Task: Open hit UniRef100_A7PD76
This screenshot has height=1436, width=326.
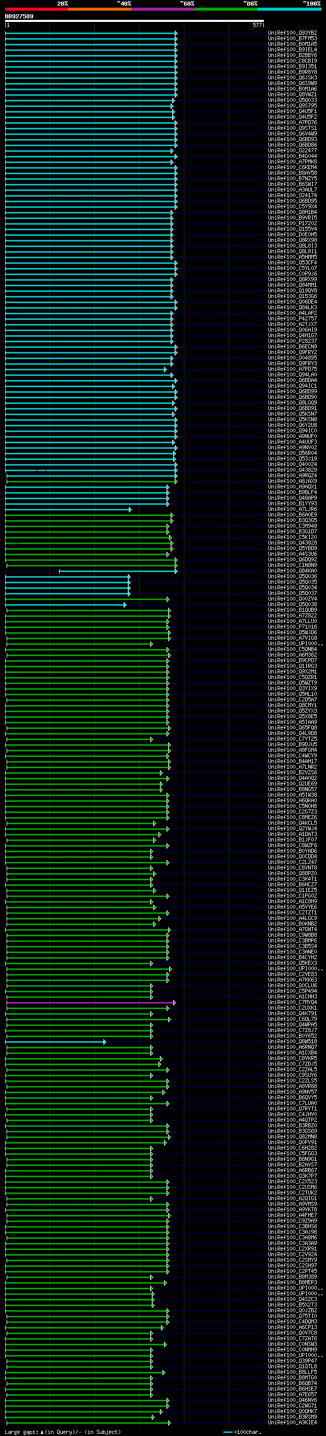Action: pyautogui.click(x=292, y=123)
